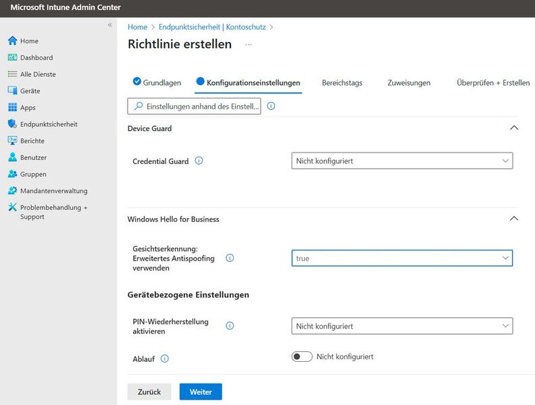Open the Credential Guard dropdown
This screenshot has height=405, width=535.
coord(402,161)
